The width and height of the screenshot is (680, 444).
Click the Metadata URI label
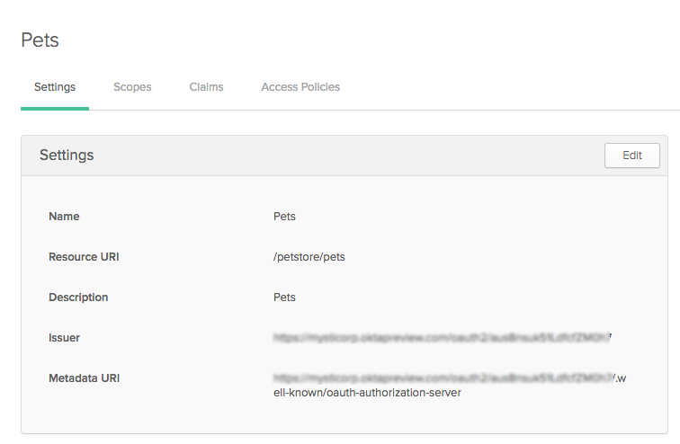pyautogui.click(x=84, y=378)
